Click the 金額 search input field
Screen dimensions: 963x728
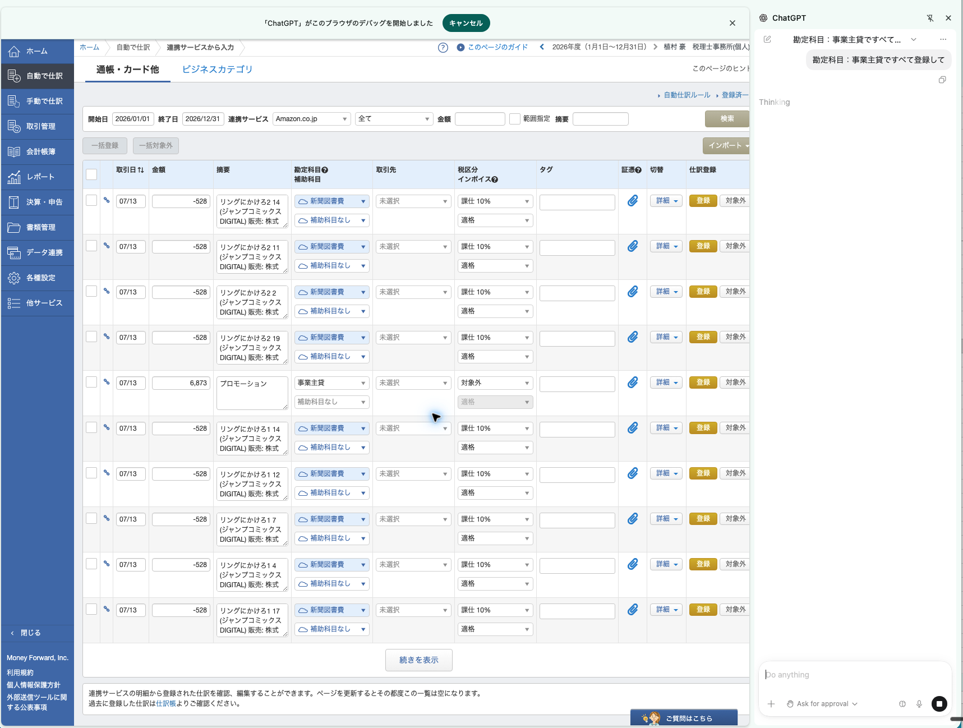pos(480,119)
